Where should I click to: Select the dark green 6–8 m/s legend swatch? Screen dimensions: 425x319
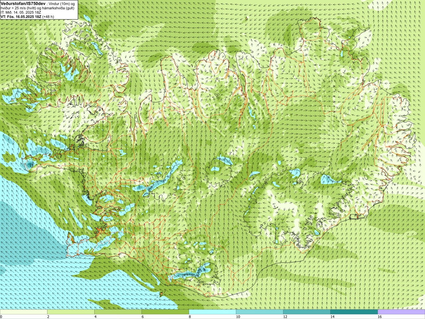coord(165,312)
